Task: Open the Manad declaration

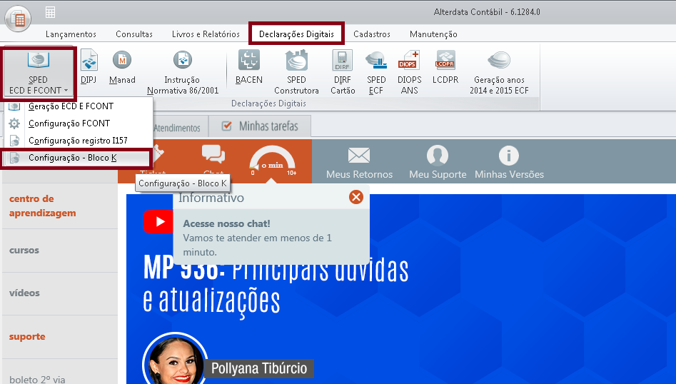Action: [x=123, y=67]
